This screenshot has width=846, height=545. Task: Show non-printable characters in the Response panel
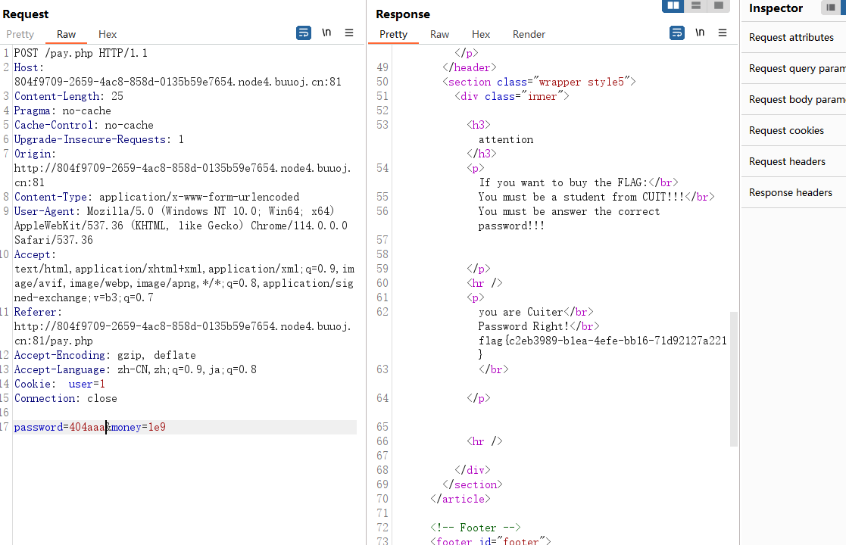700,33
